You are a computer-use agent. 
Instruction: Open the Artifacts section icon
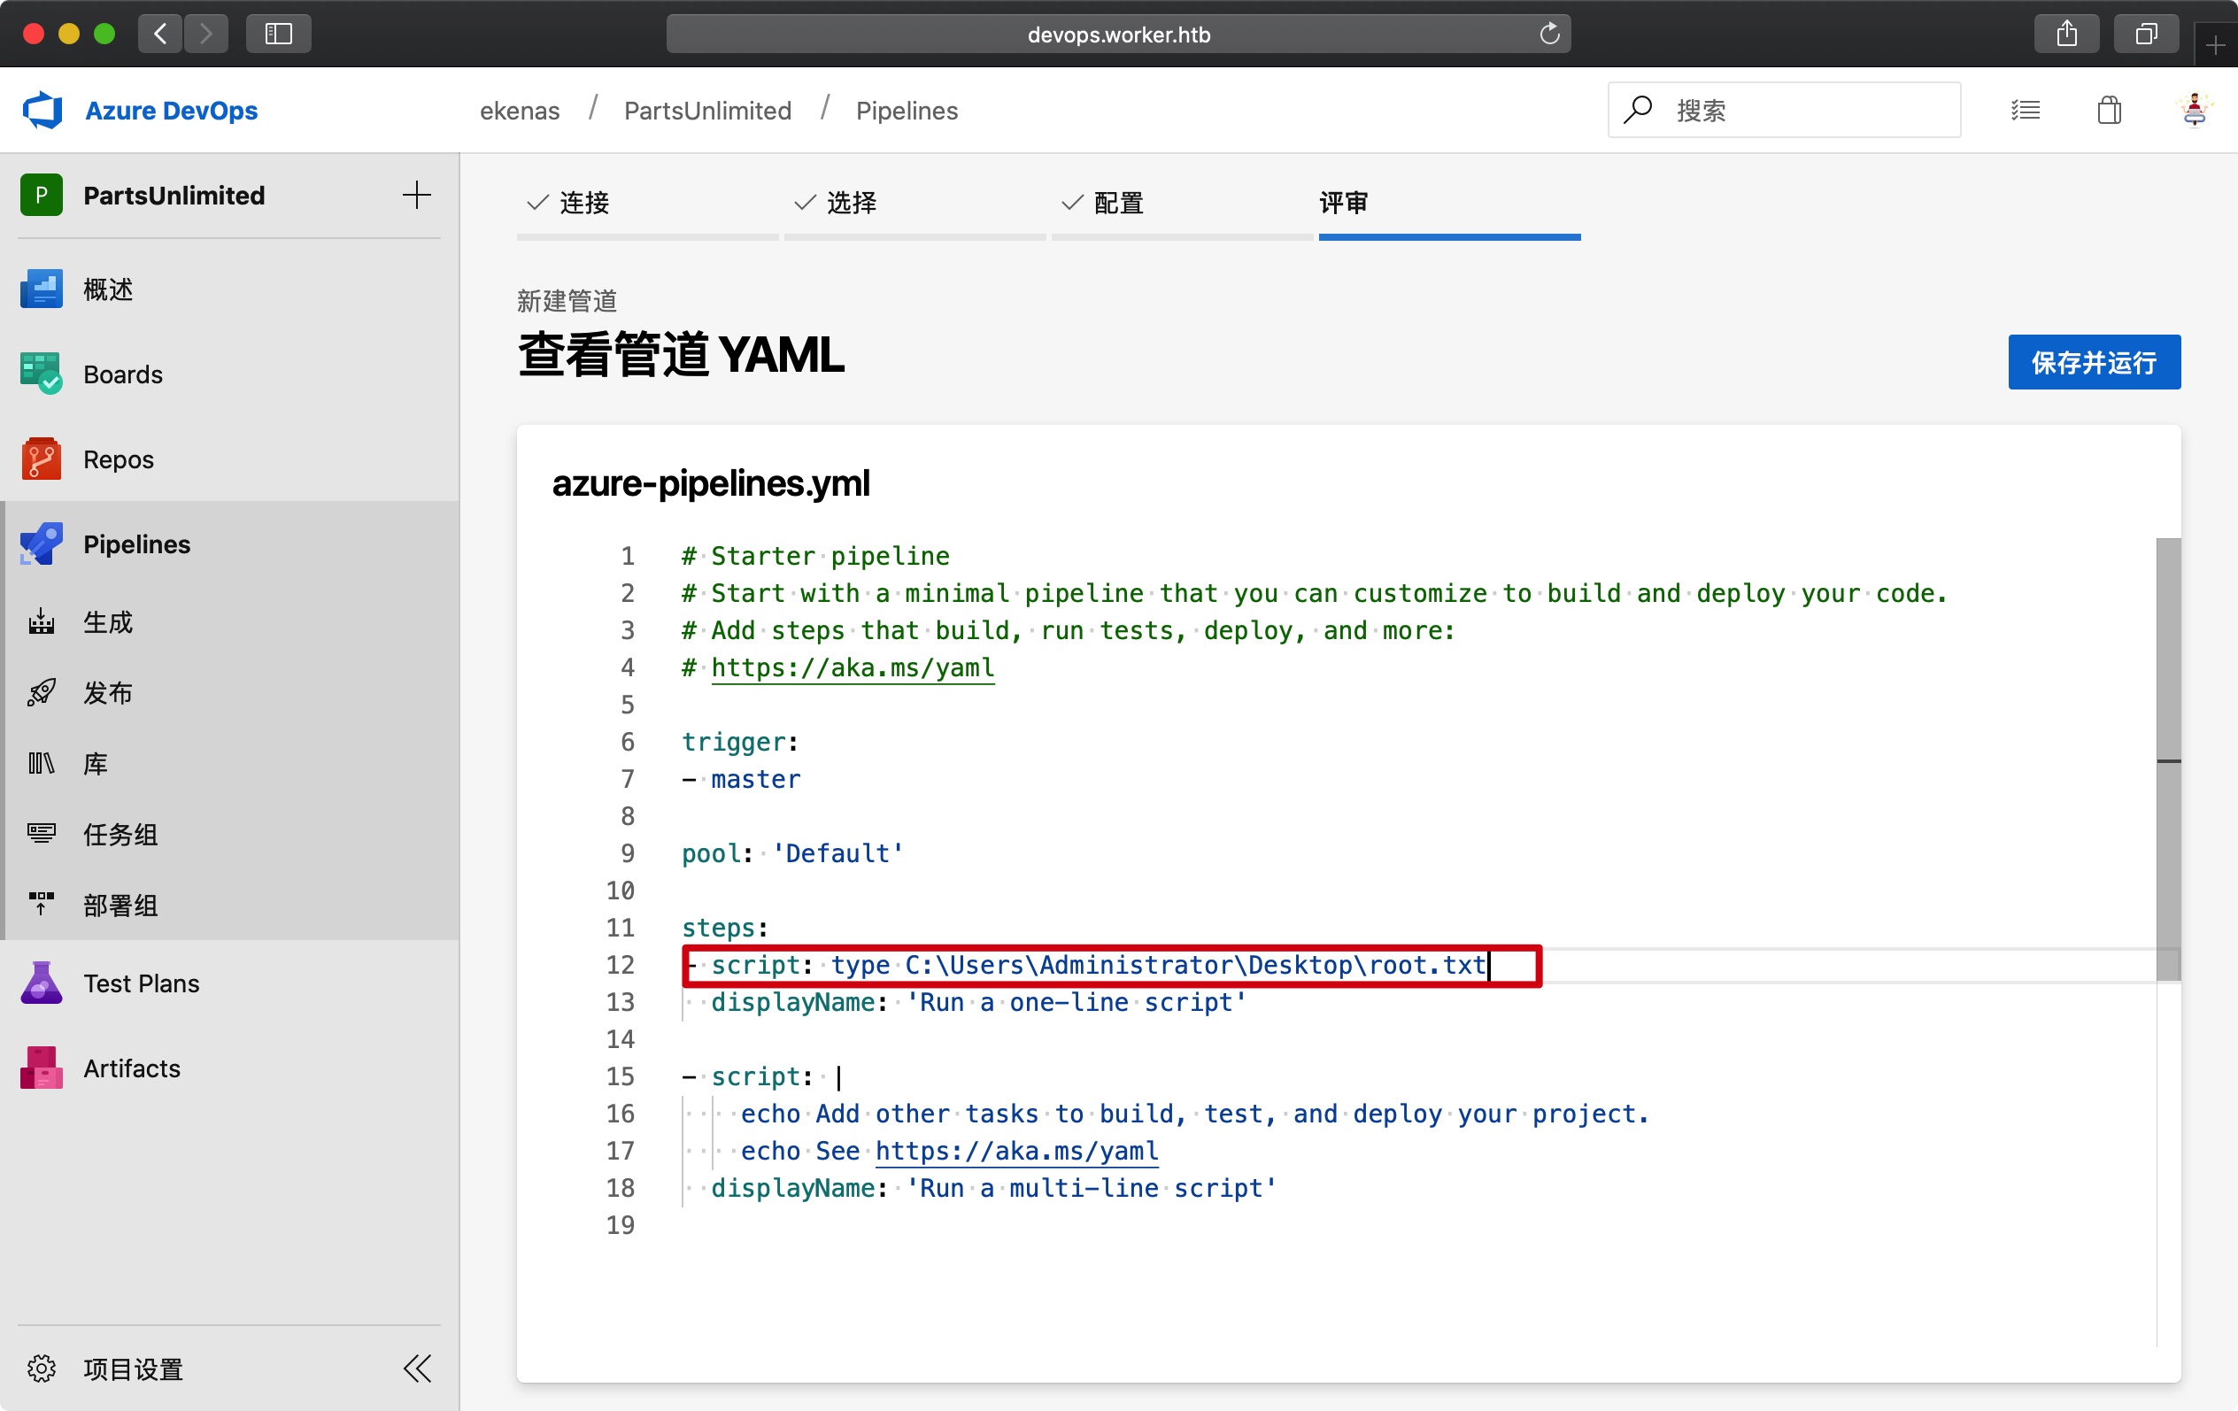[x=41, y=1068]
